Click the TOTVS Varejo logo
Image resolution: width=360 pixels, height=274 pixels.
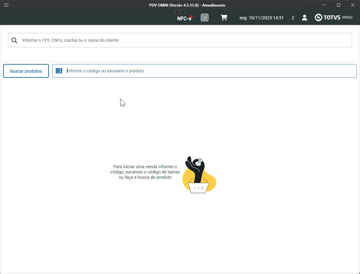point(334,17)
